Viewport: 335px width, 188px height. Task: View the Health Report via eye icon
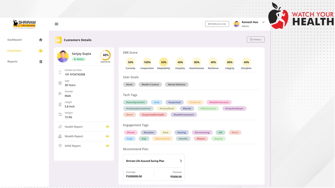click(x=107, y=127)
